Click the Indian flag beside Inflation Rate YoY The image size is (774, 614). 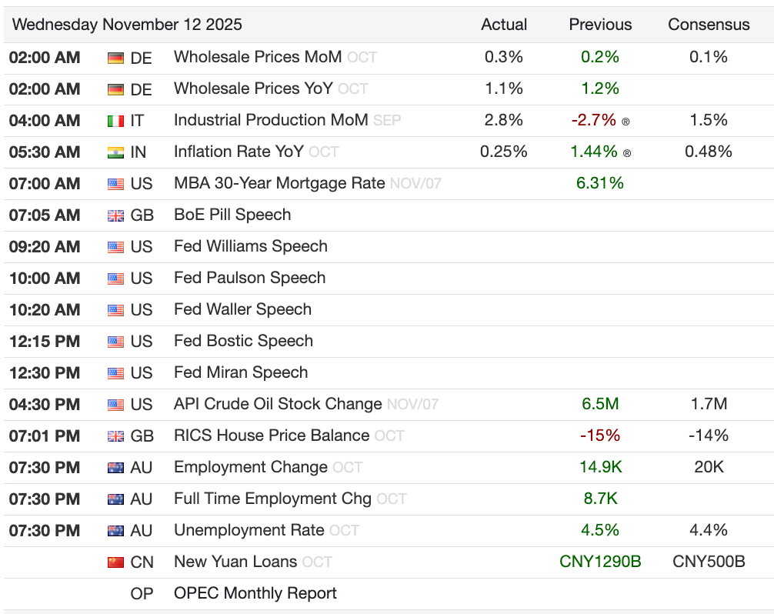(x=115, y=153)
